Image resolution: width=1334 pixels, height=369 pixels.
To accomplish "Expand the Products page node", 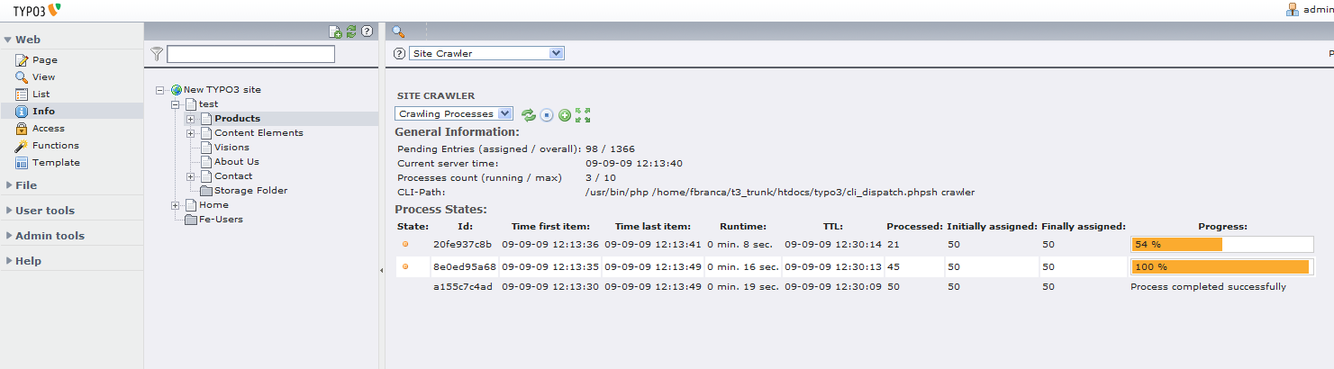I will (x=191, y=119).
